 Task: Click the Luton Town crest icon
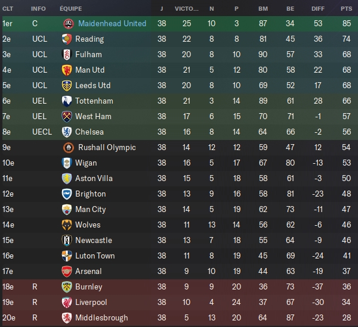(x=67, y=256)
